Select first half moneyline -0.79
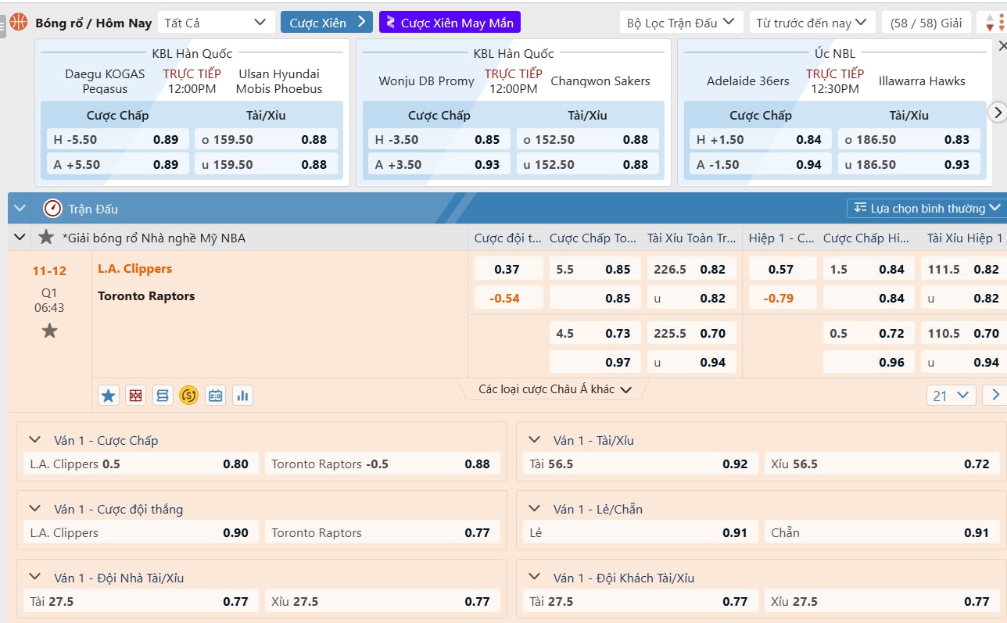This screenshot has width=1007, height=623. [782, 298]
